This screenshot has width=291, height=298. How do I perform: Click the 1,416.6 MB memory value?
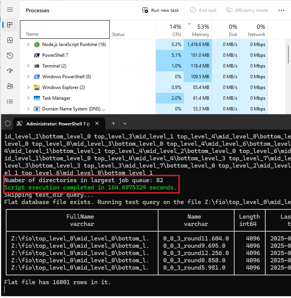[x=198, y=44]
